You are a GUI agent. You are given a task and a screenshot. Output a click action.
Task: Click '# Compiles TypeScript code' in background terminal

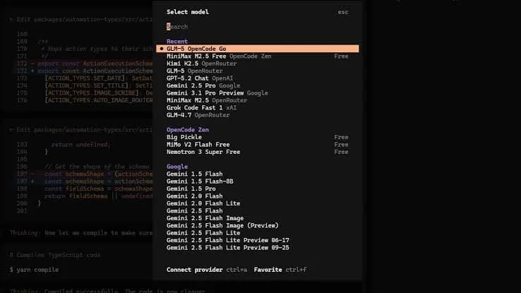55,255
